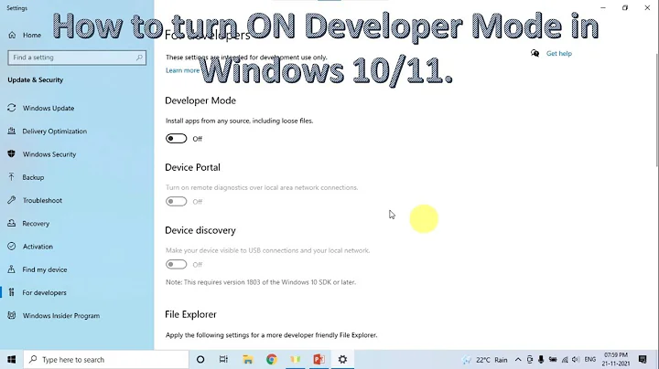Click the Update & Security sidebar heading
This screenshot has height=369, width=659.
[x=36, y=80]
